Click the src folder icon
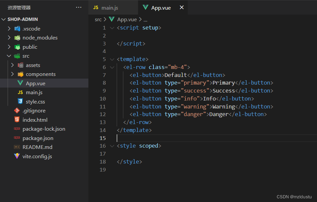This screenshot has height=202, width=317. pos(17,56)
